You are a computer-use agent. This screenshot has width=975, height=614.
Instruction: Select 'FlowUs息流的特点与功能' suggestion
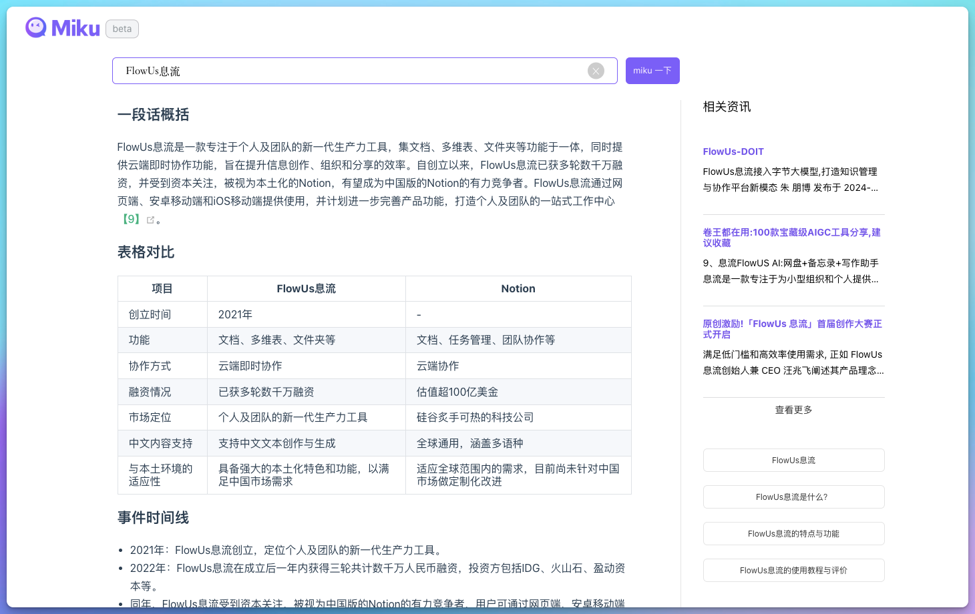[x=793, y=534]
